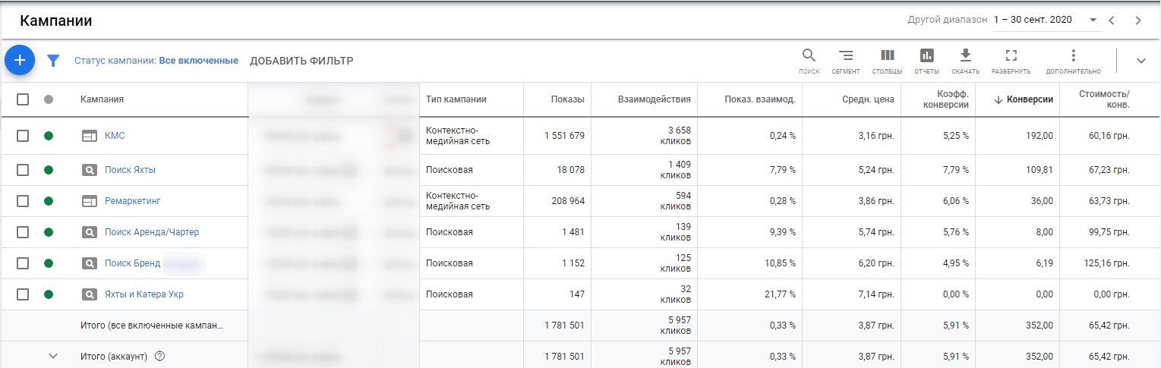
Task: Collapse the toolbar with the chevron arrow
Action: coord(1140,61)
